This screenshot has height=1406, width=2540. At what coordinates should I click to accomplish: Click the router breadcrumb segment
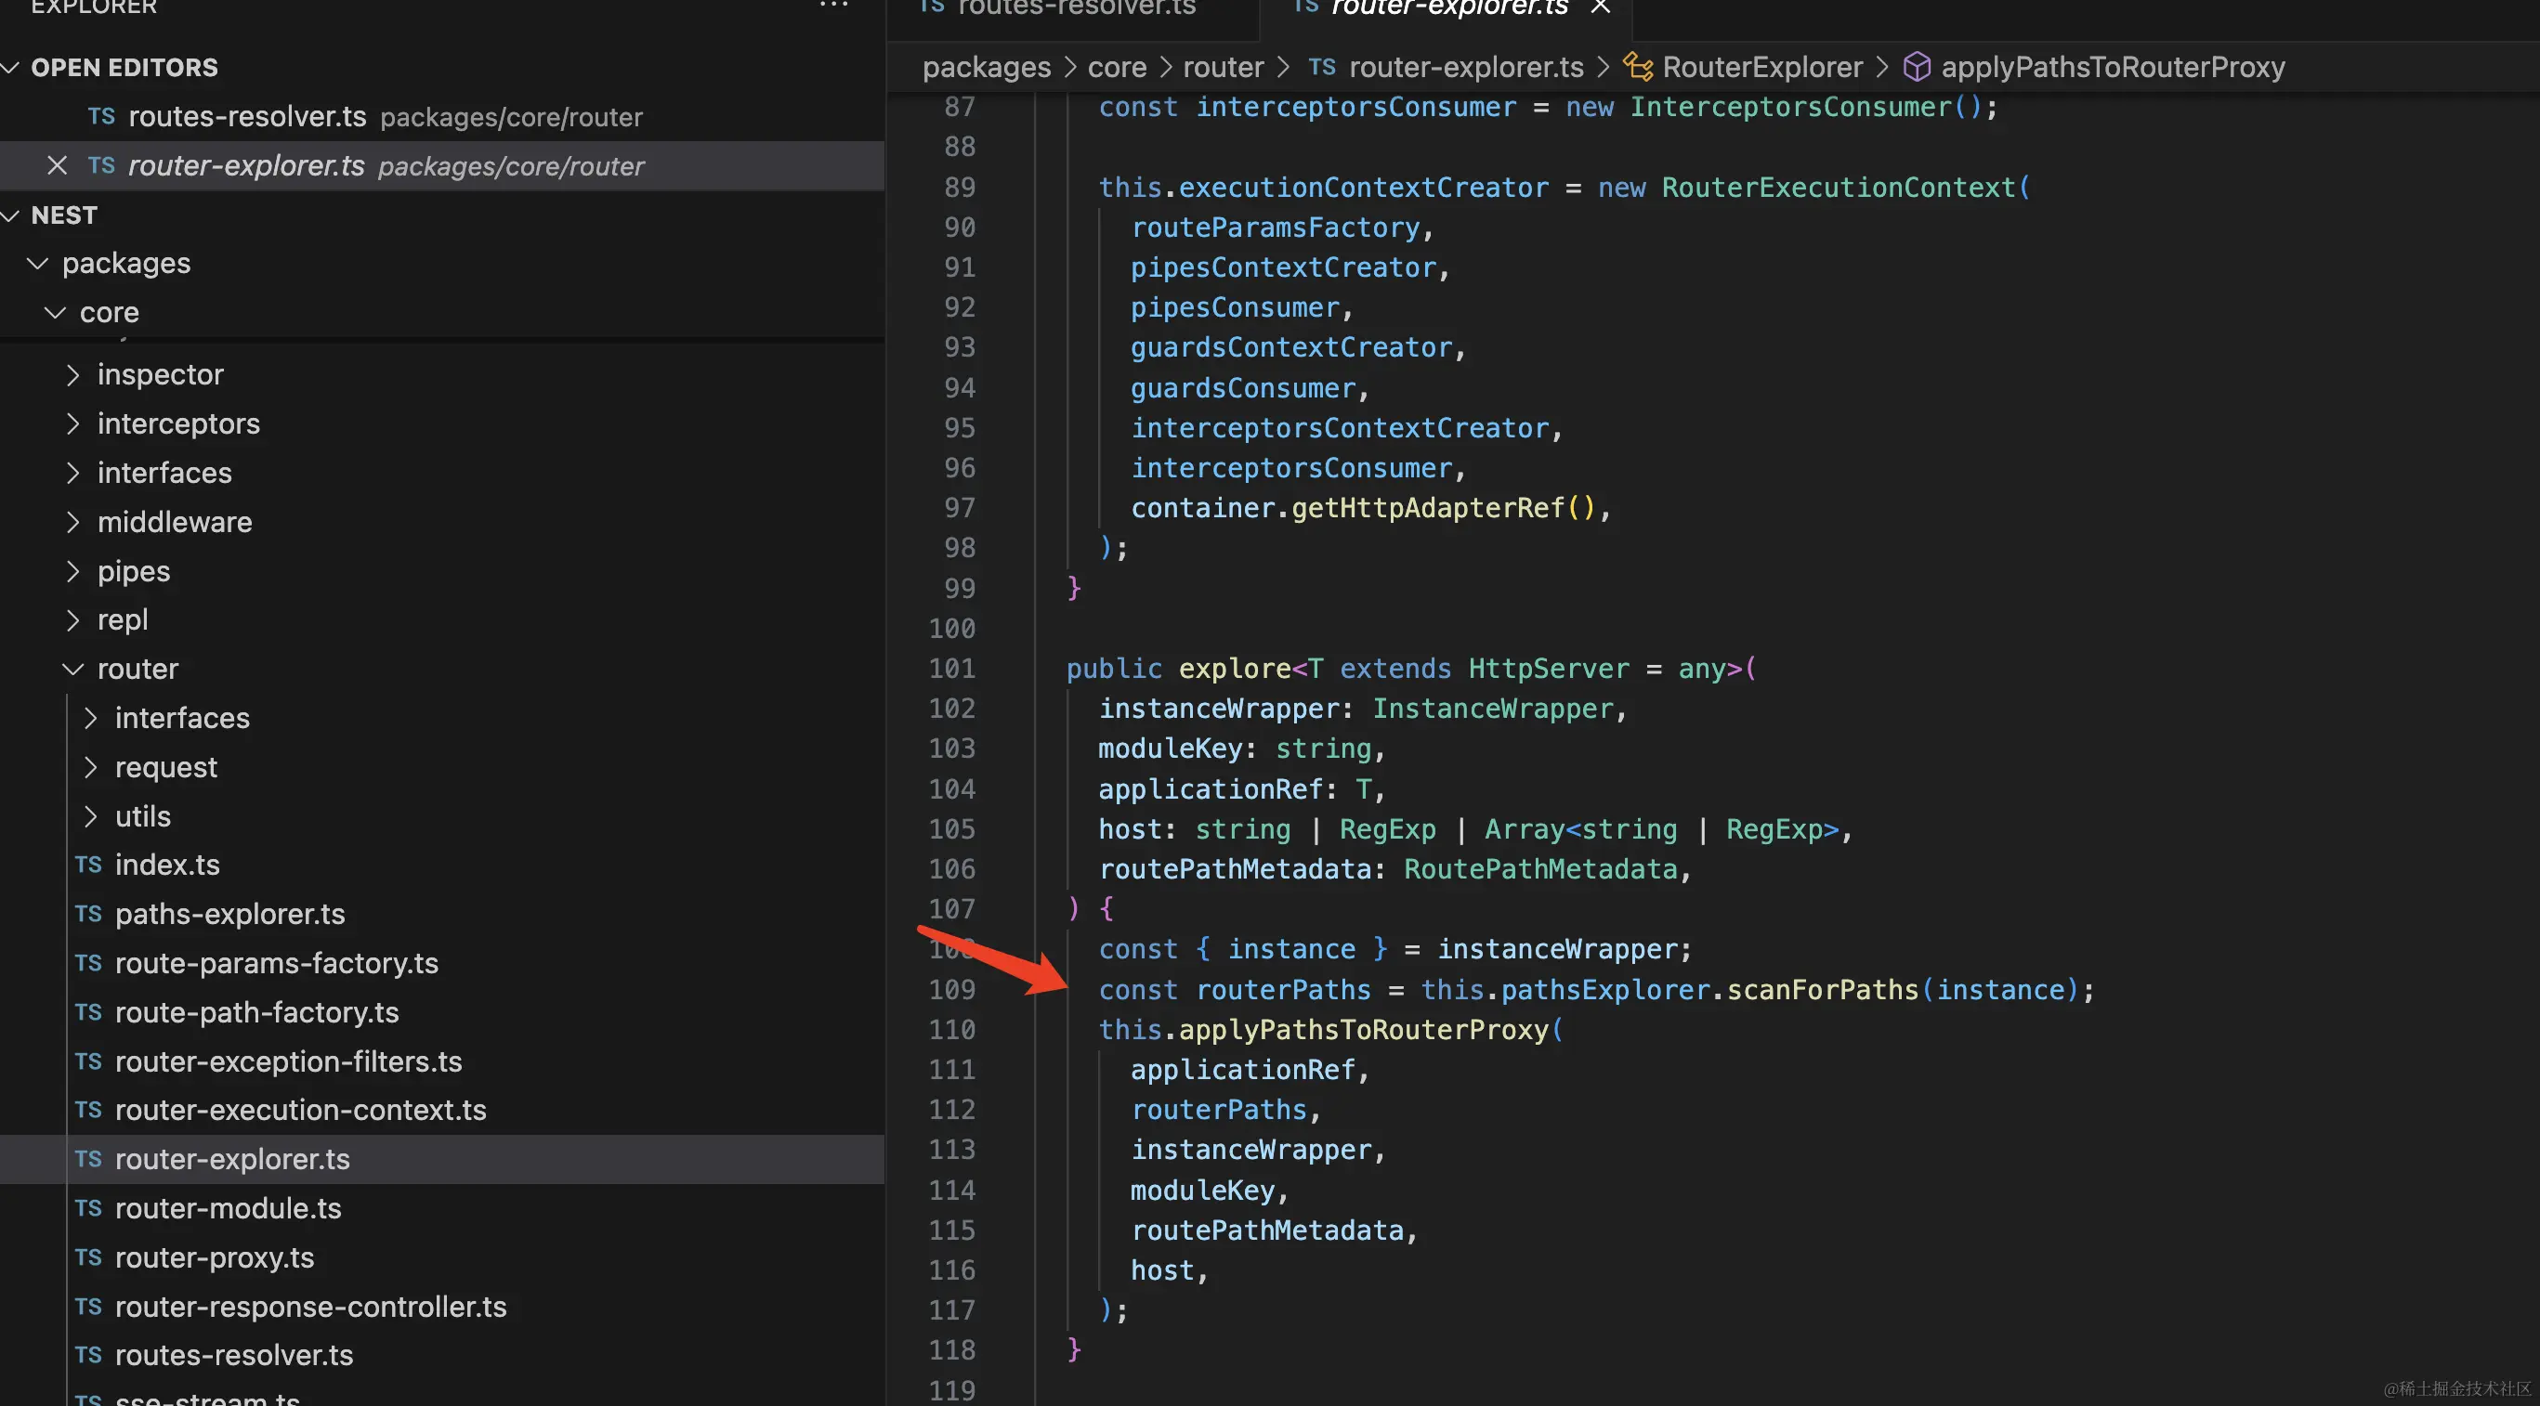pos(1223,67)
